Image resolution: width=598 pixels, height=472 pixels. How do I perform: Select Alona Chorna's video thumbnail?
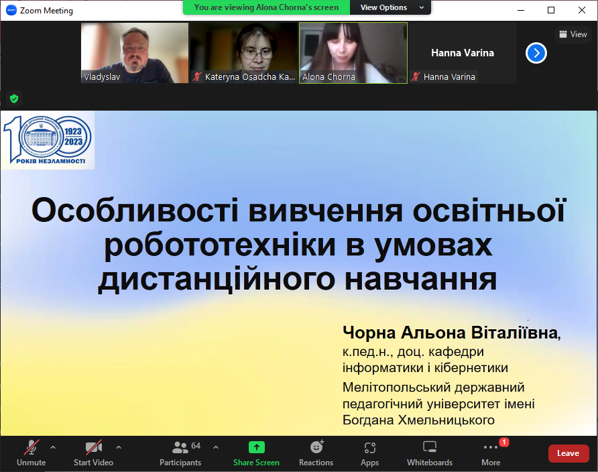[353, 53]
